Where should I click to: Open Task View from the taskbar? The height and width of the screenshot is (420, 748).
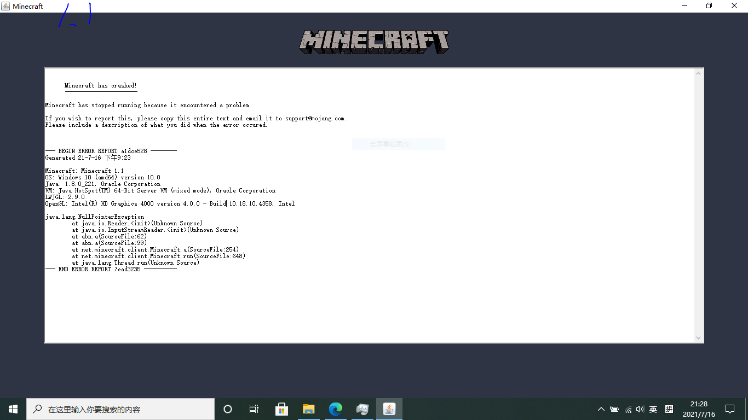254,409
